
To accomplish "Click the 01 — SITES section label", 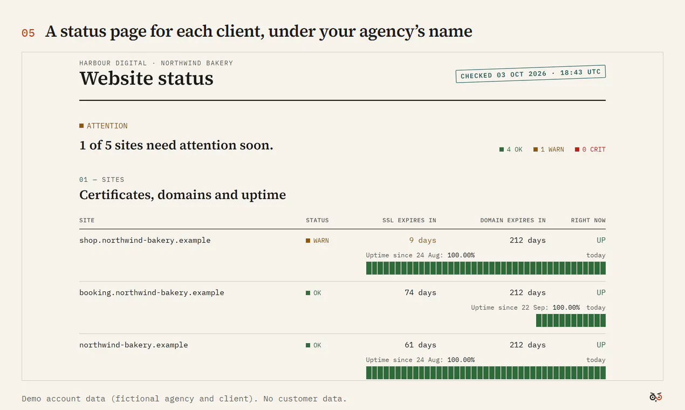I will 102,180.
